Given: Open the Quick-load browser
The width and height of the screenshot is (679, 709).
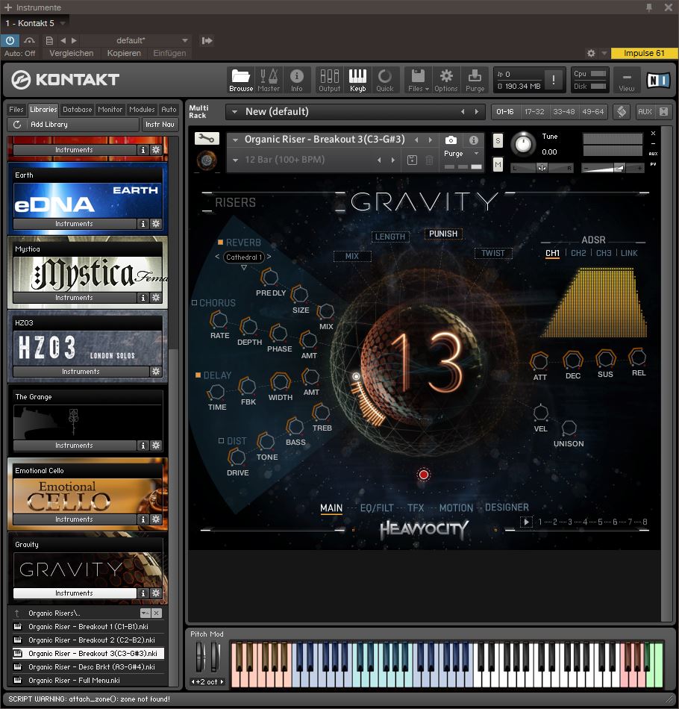Looking at the screenshot, I should [x=385, y=80].
